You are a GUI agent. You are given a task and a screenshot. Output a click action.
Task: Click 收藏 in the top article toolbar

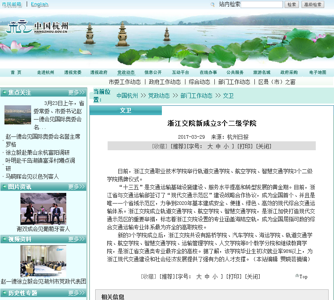[160, 146]
